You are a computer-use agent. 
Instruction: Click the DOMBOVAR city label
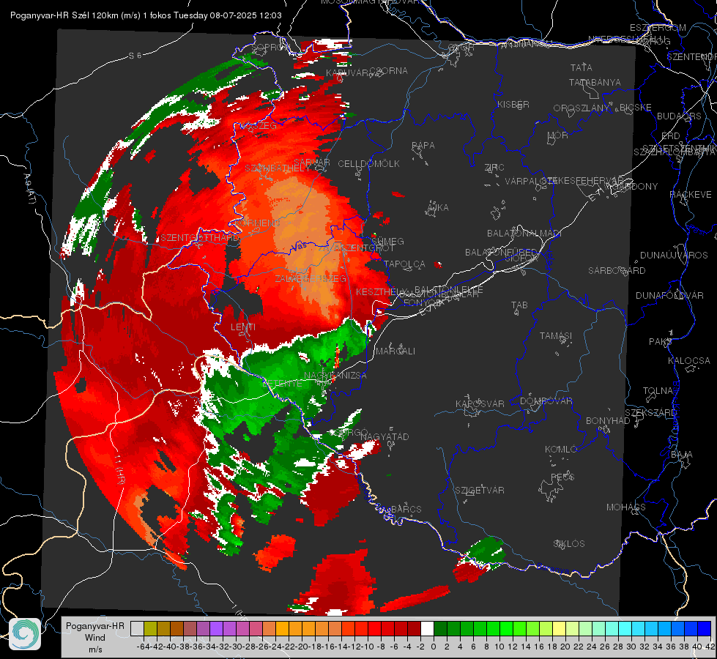546,401
